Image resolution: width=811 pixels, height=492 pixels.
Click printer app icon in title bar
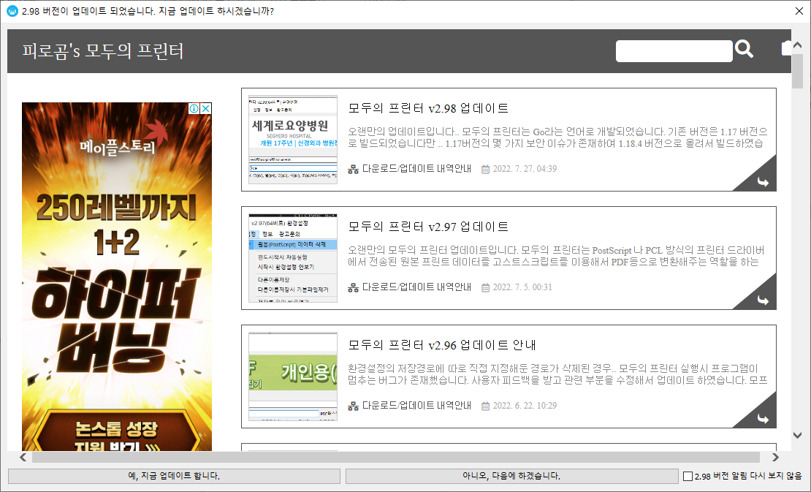point(12,11)
